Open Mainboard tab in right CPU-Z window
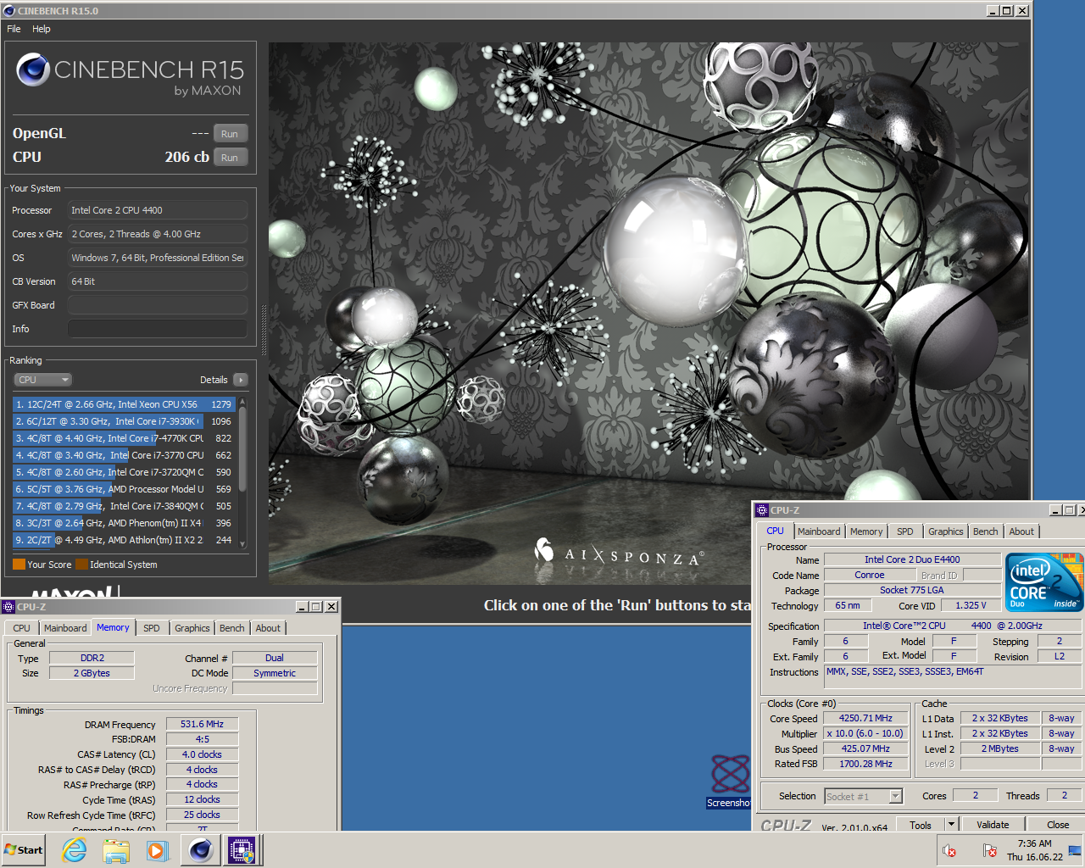Screen dimensions: 1085x868 [x=819, y=531]
